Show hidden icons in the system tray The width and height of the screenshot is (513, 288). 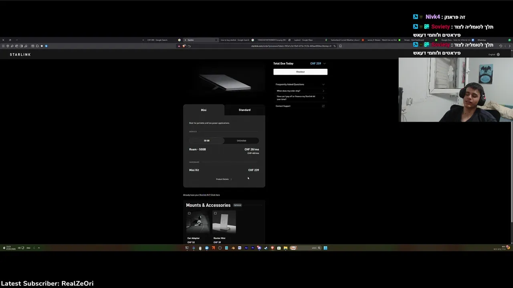(39, 248)
